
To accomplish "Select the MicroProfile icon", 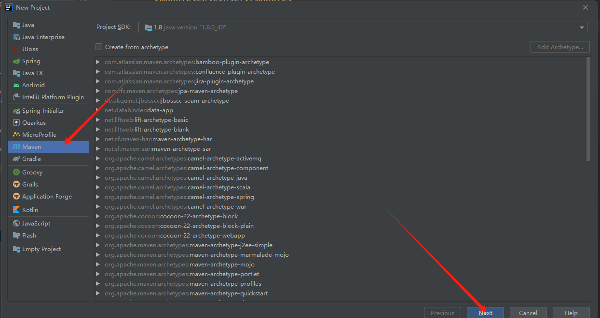I will click(16, 135).
